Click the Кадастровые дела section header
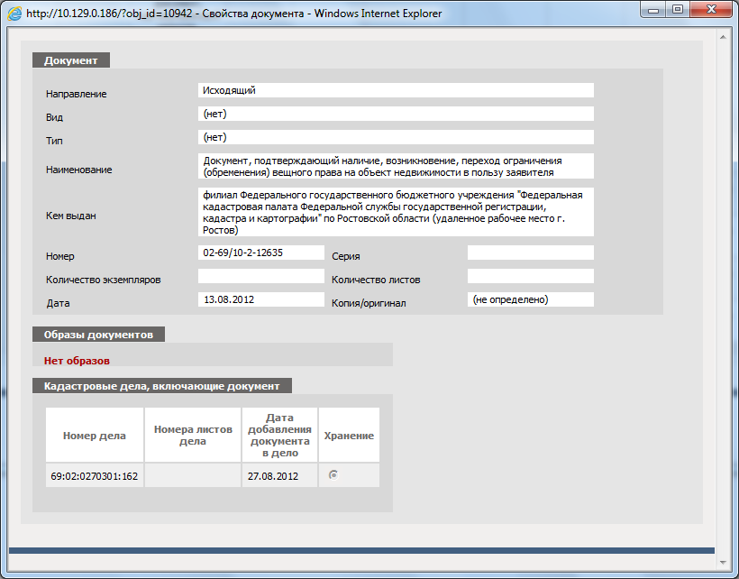Image resolution: width=739 pixels, height=579 pixels. click(x=162, y=386)
